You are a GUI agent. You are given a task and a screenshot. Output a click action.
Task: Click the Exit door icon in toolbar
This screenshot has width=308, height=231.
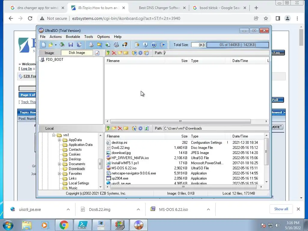pos(162,45)
